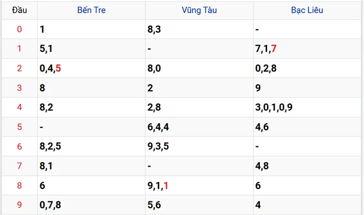
Task: Click Bạc Liêu cell showing 3,0,1,0,9
Action: coord(274,108)
